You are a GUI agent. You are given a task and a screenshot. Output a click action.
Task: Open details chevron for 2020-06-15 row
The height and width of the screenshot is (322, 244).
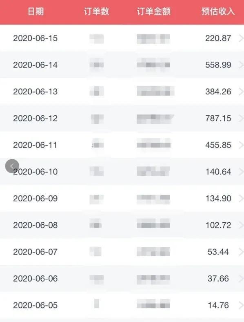[241, 38]
